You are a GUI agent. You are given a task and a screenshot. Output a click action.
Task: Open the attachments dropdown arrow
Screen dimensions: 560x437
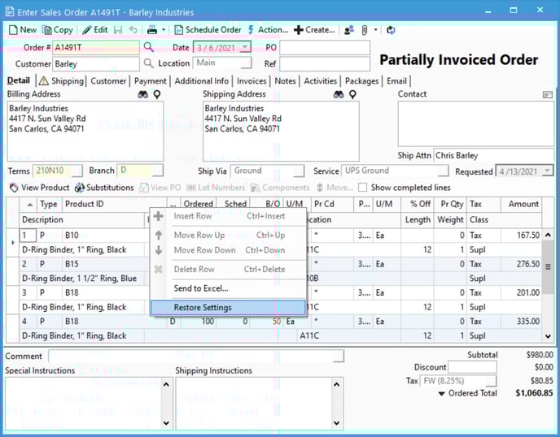tap(376, 30)
